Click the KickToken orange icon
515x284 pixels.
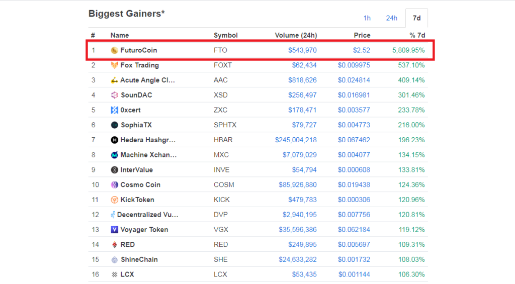pos(115,200)
